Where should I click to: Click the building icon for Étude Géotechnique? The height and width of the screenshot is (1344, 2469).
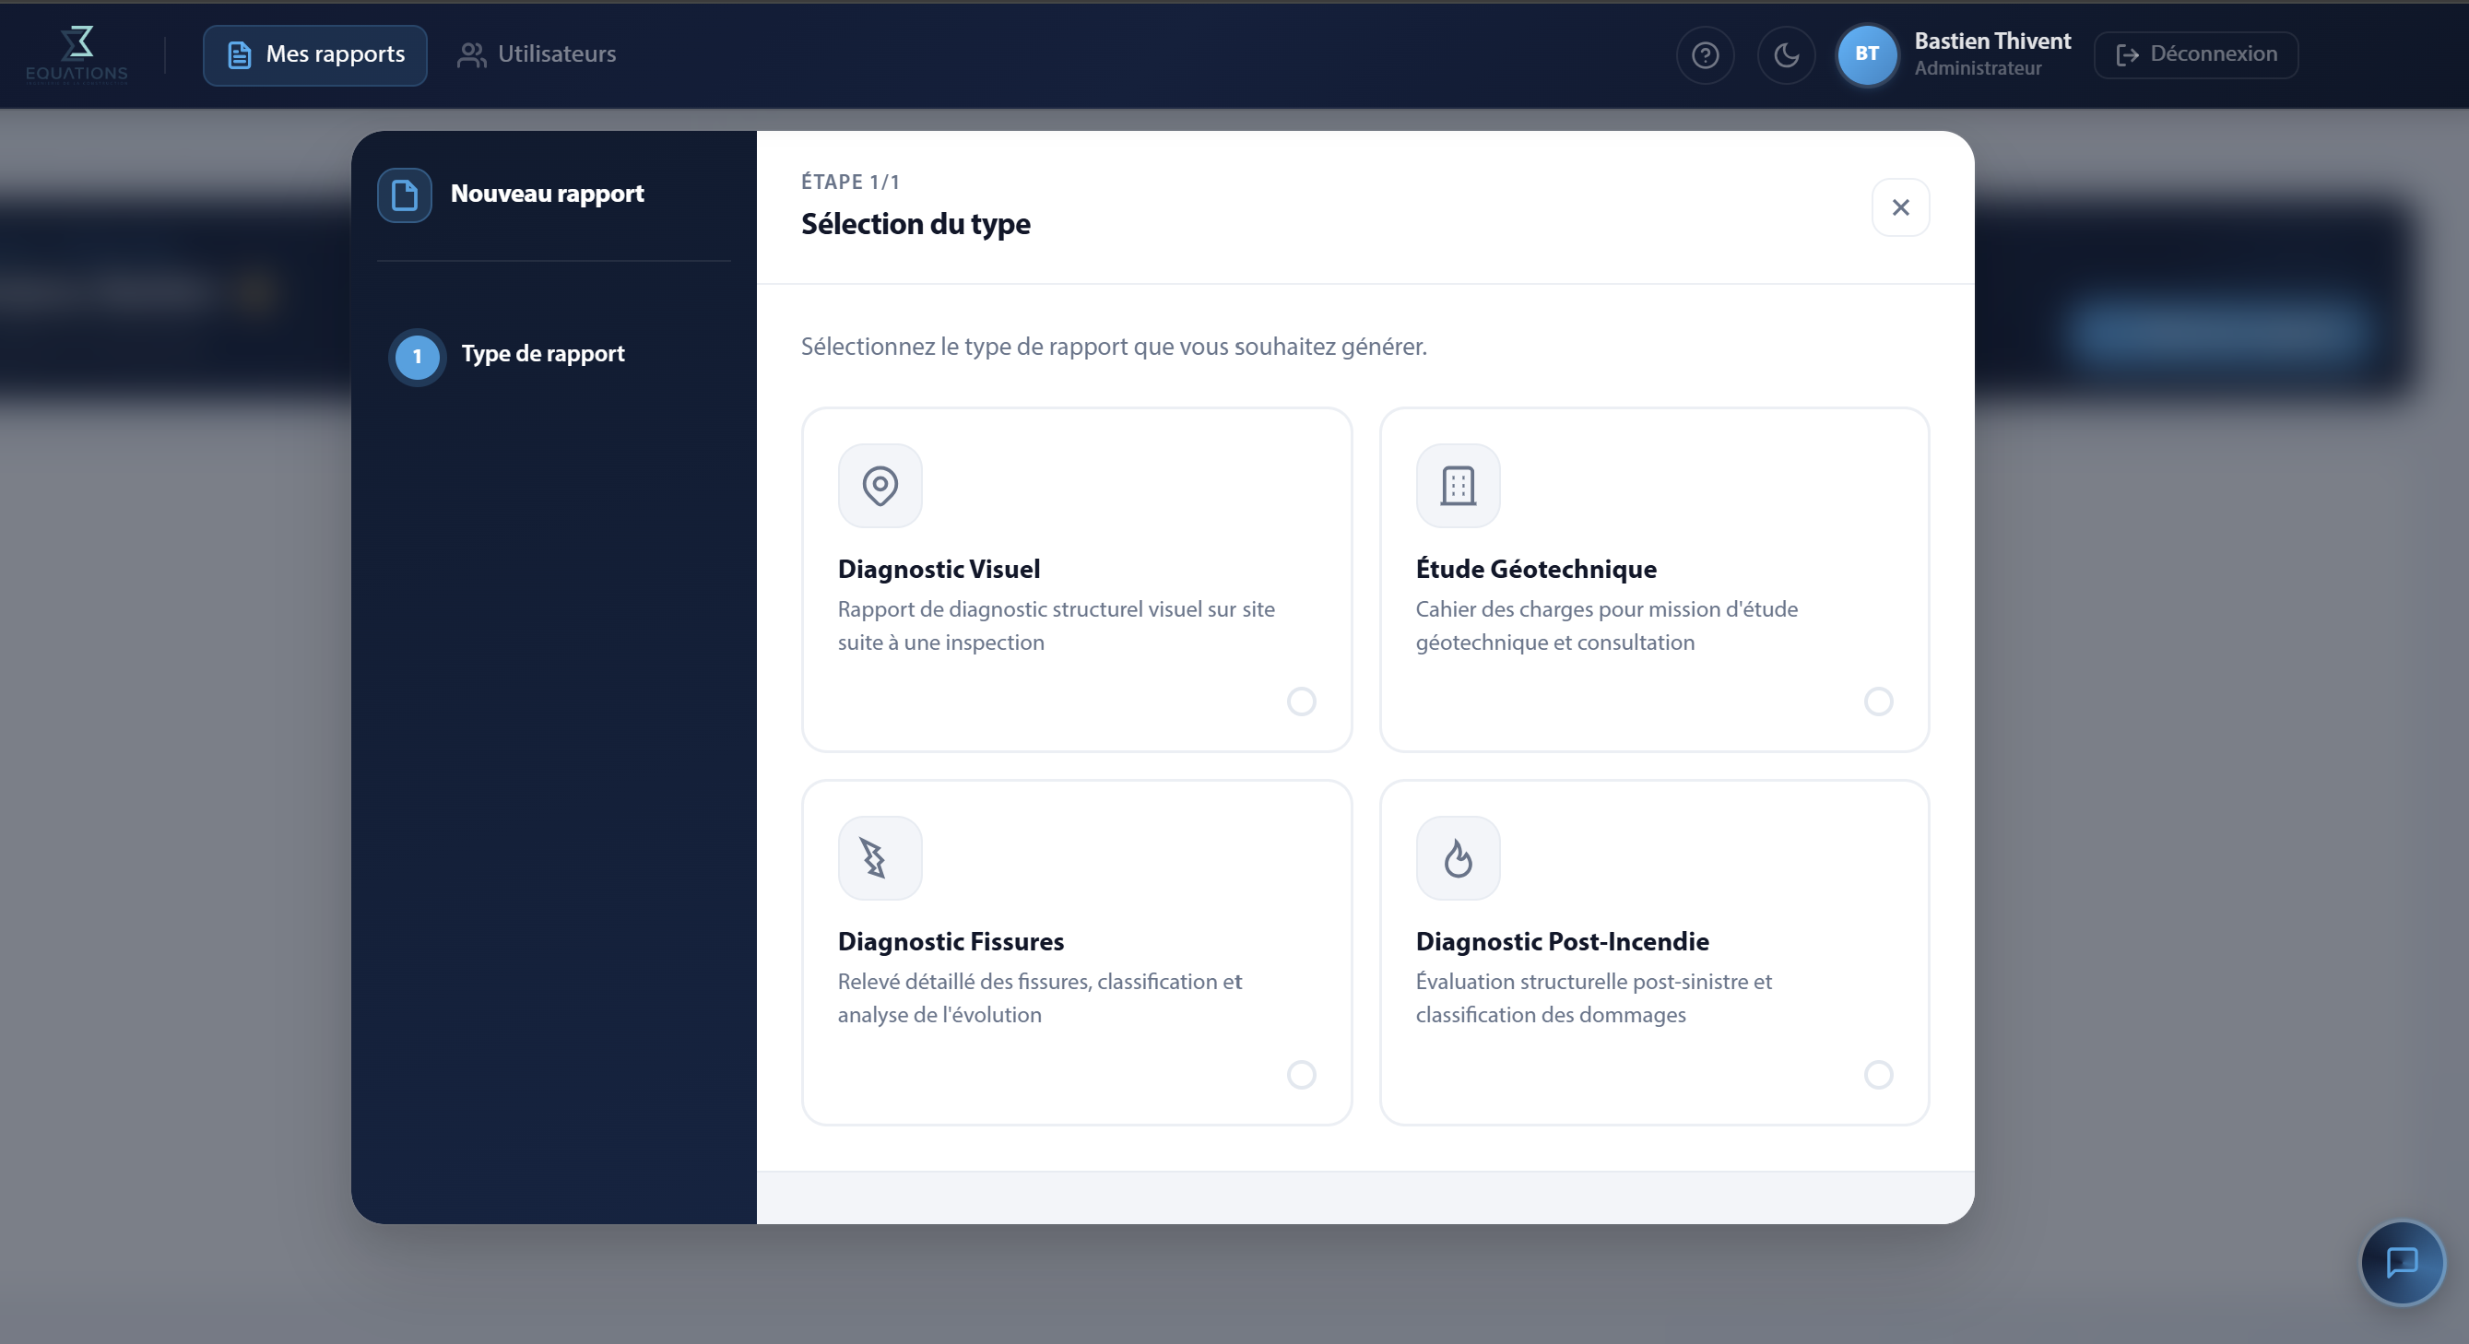tap(1457, 485)
